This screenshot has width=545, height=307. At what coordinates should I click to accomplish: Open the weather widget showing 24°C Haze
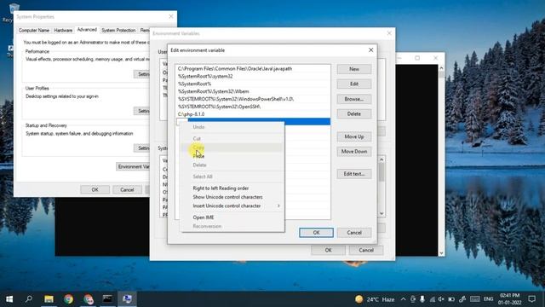pos(375,299)
